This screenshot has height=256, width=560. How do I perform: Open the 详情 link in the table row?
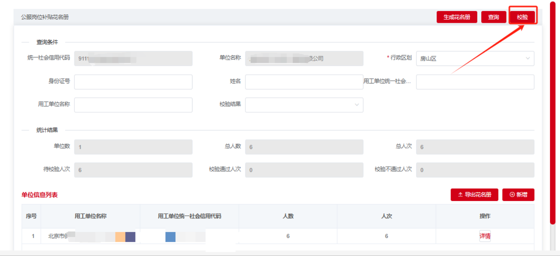485,235
